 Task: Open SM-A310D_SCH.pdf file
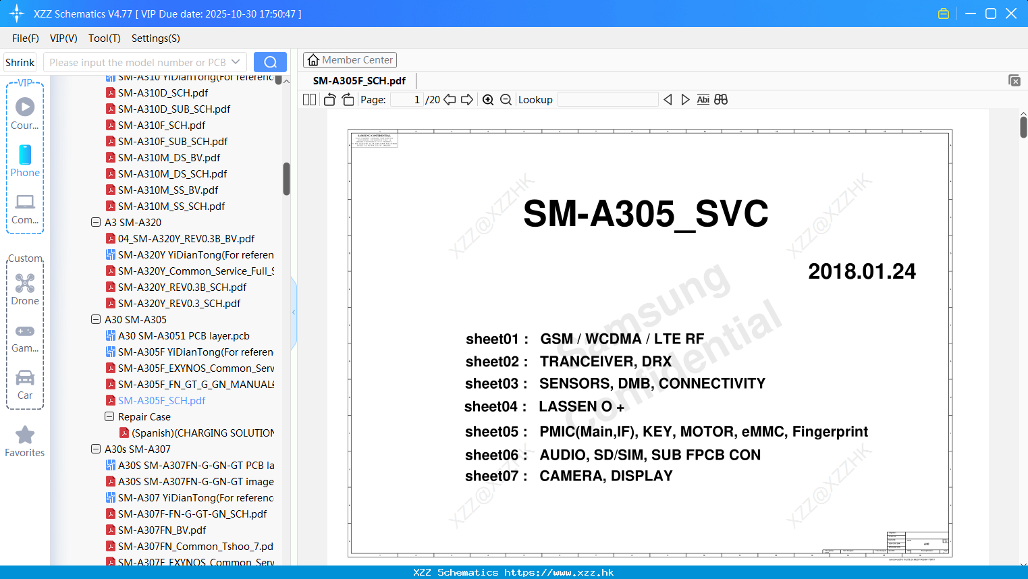[163, 92]
